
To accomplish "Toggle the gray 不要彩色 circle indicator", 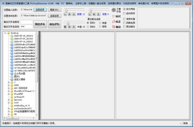I will coord(114,10).
